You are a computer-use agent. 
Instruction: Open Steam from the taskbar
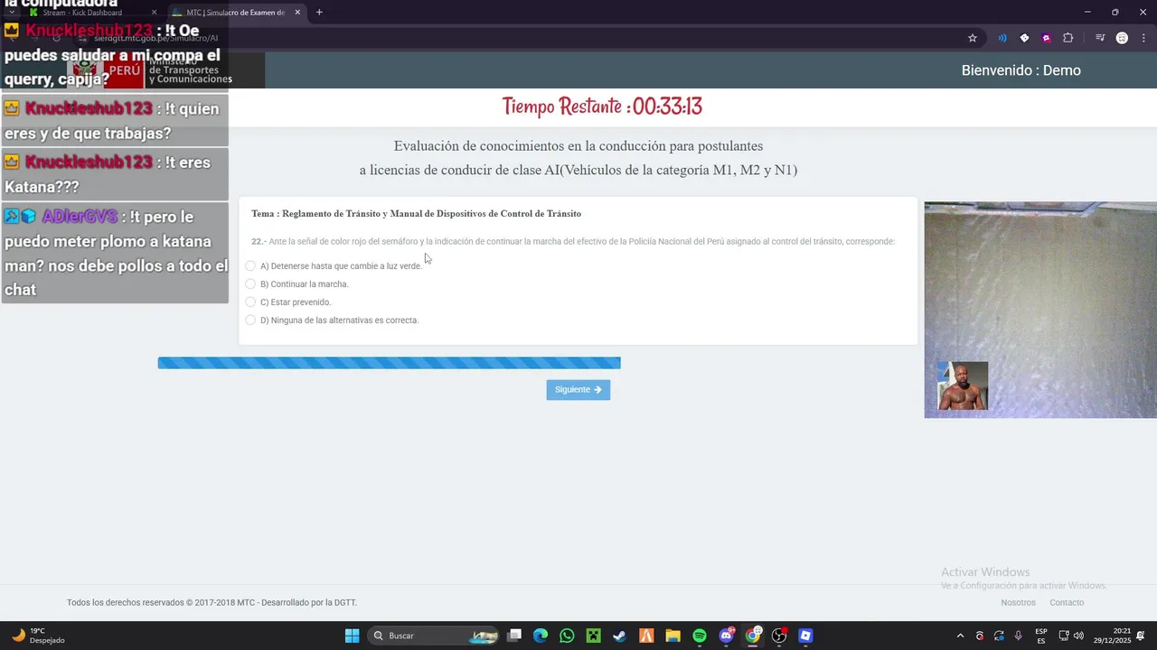[x=619, y=636]
